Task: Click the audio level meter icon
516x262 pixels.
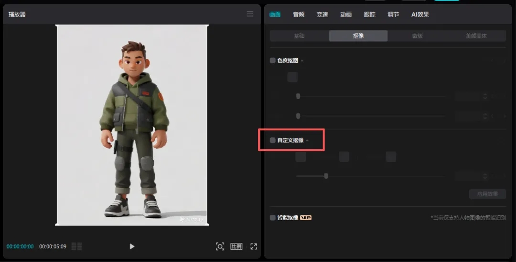Action: pos(76,246)
